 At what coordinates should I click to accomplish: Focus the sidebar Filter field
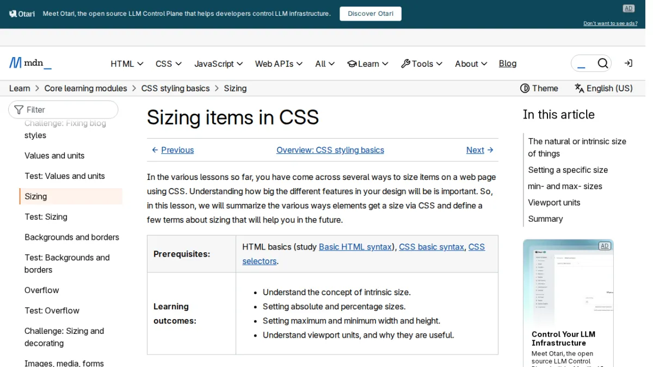63,110
